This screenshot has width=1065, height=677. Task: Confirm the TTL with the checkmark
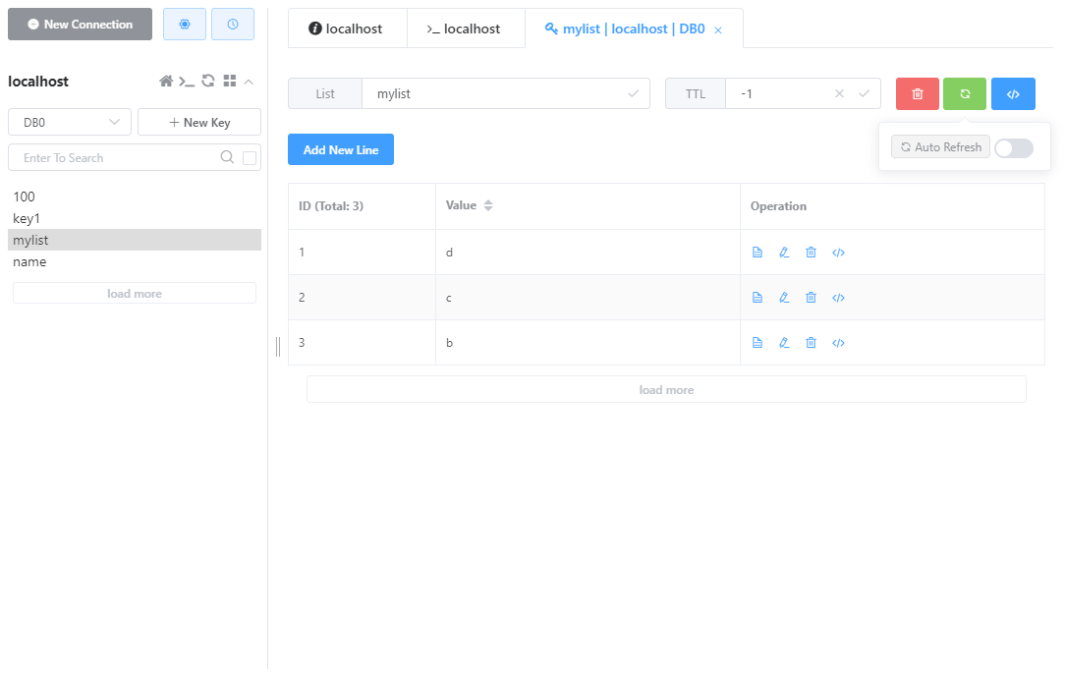tap(864, 93)
